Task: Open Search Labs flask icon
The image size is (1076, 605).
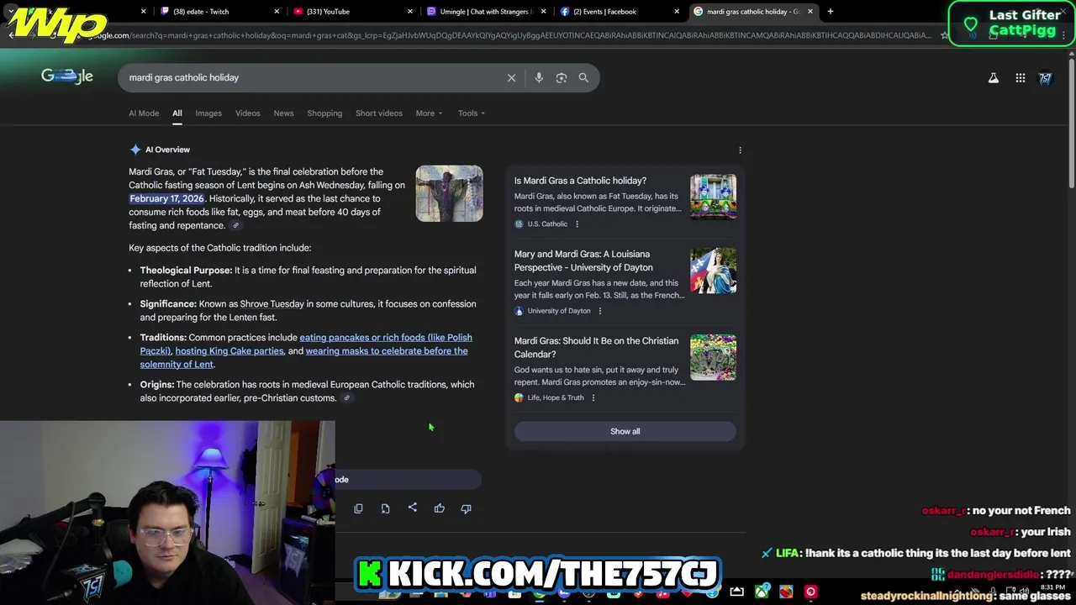Action: tap(993, 78)
